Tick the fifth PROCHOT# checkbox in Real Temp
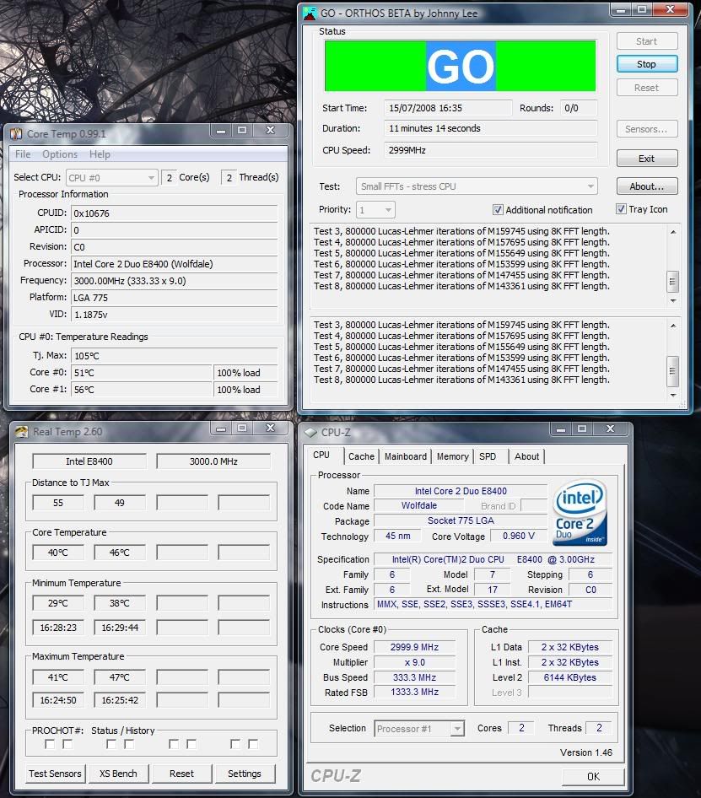 (174, 744)
